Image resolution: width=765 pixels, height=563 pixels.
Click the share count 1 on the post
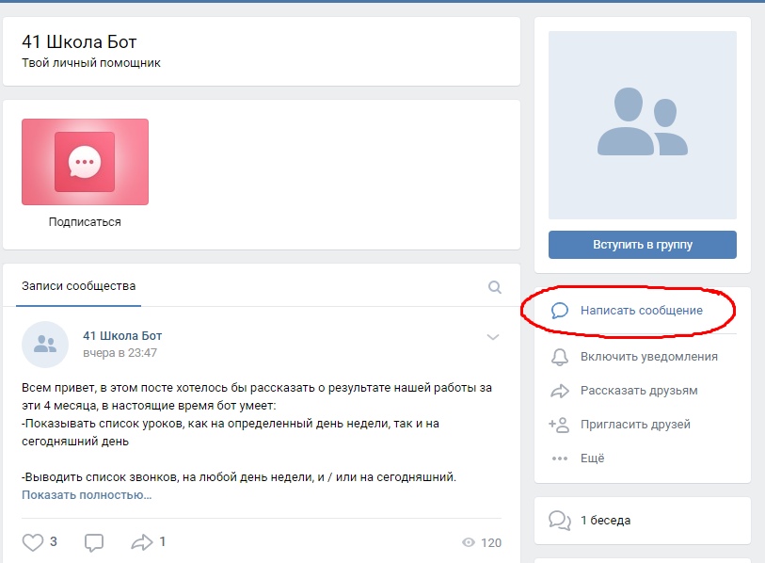tap(163, 541)
